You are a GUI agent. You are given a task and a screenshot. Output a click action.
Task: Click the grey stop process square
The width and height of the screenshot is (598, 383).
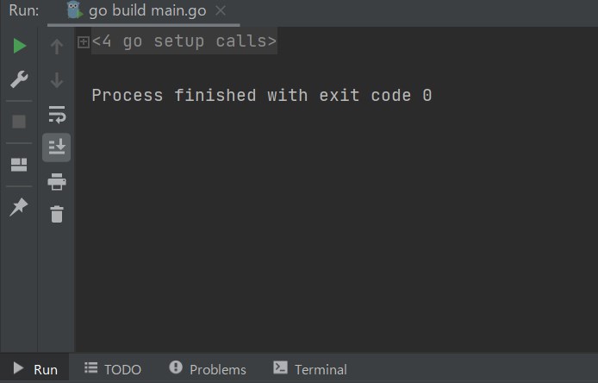[x=19, y=122]
